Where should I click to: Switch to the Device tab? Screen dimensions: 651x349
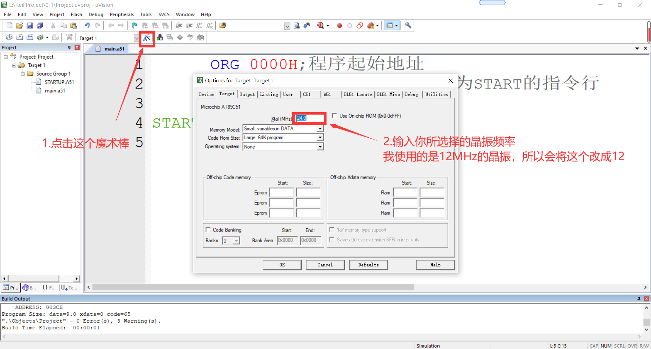click(x=206, y=95)
